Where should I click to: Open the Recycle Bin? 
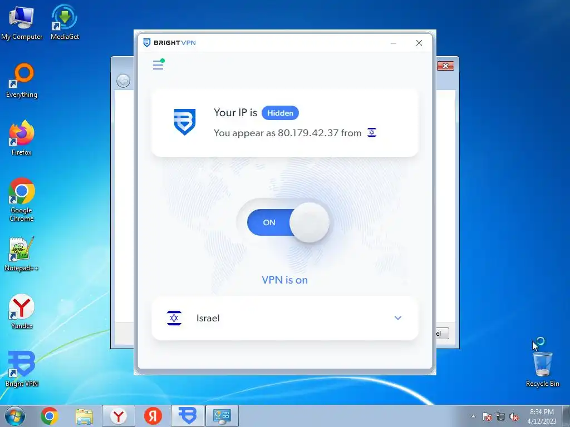(542, 369)
